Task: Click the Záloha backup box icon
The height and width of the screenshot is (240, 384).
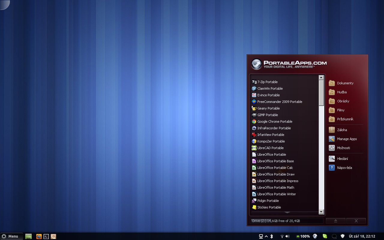Action: click(332, 130)
